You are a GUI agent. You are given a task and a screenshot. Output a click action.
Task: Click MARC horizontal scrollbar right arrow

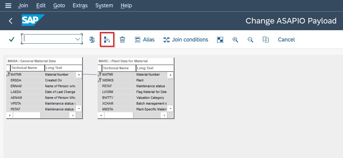coord(164,115)
